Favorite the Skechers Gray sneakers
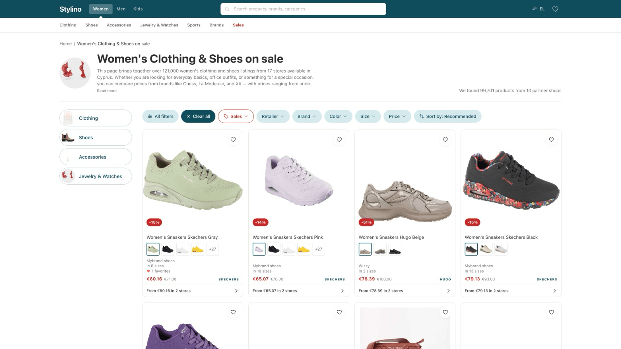This screenshot has height=349, width=621. pos(233,140)
